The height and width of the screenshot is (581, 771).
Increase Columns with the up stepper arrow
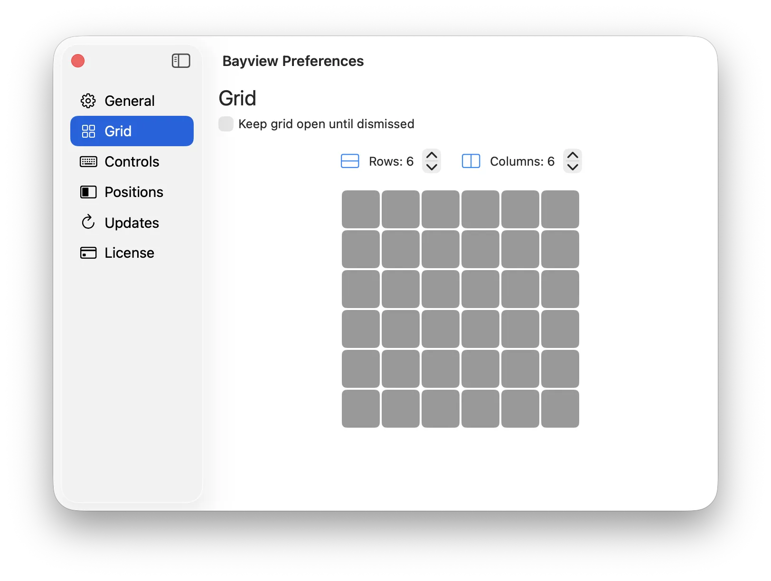tap(573, 155)
